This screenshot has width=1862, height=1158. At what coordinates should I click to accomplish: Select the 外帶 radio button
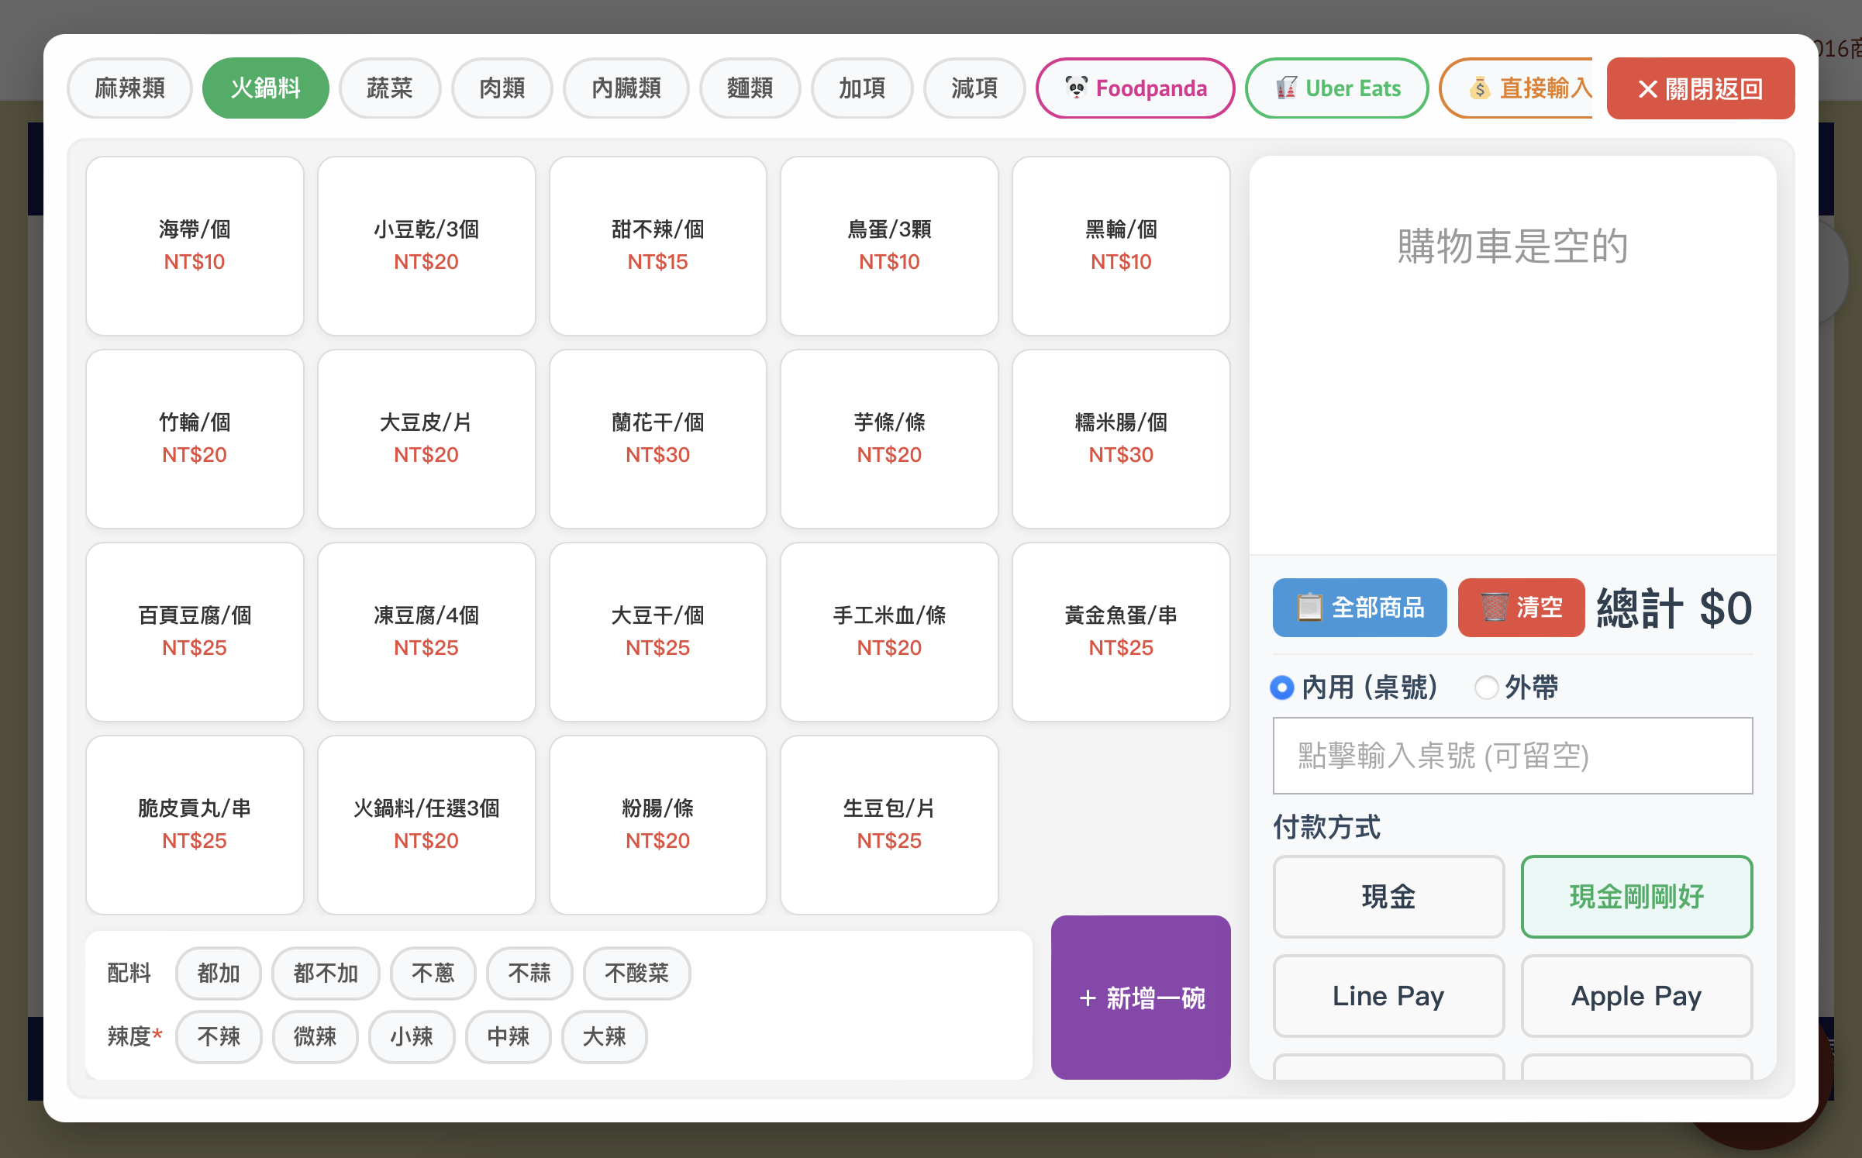point(1486,688)
